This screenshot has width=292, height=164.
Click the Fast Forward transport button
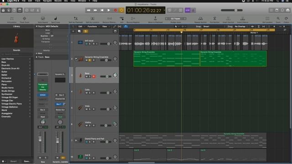(x=95, y=10)
